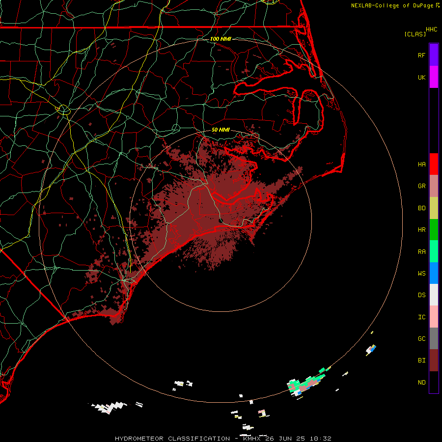This screenshot has height=442, width=442.
Task: Select the IC light pink legend swatch
Action: click(x=434, y=317)
